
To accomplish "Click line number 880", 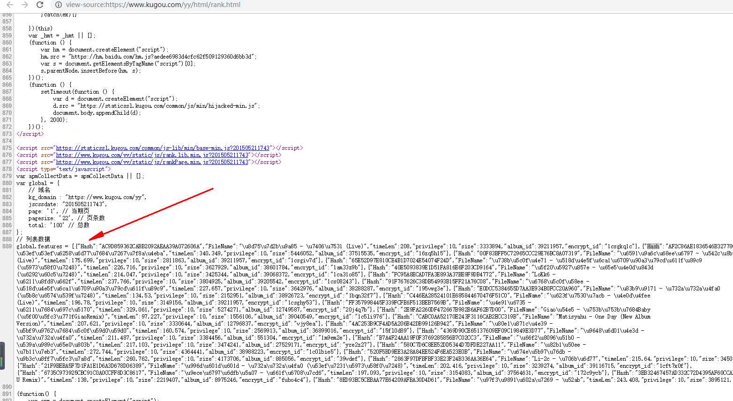I will tap(7, 183).
